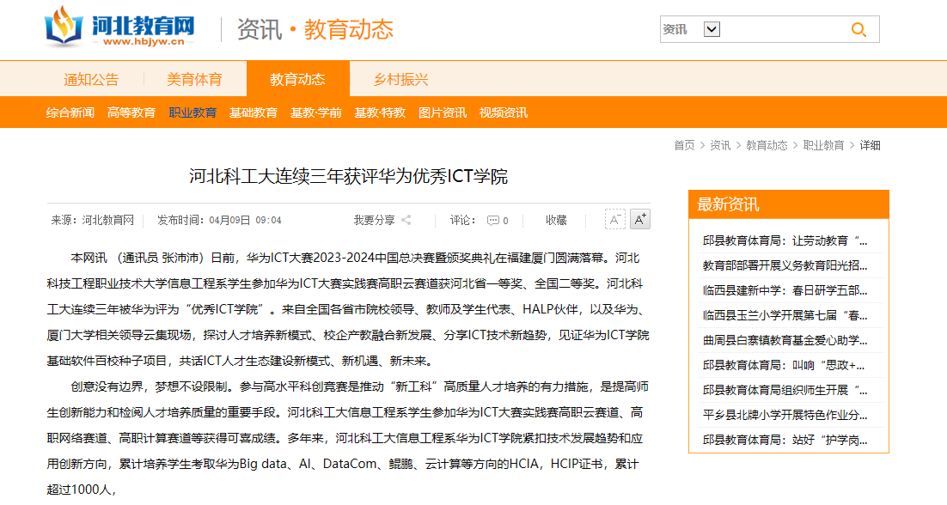Screen dimensions: 947x505
Task: Select 图片资讯 in the orange bar
Action: [443, 113]
